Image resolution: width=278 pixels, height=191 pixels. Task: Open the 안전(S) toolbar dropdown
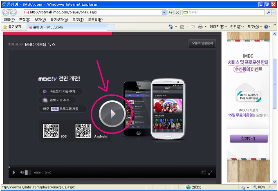(237, 27)
